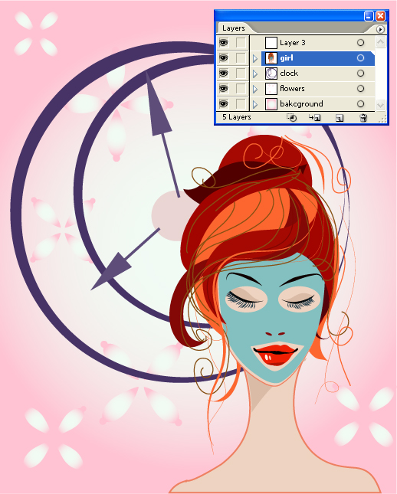
Task: Click Delete Selection trash icon
Action: point(363,118)
